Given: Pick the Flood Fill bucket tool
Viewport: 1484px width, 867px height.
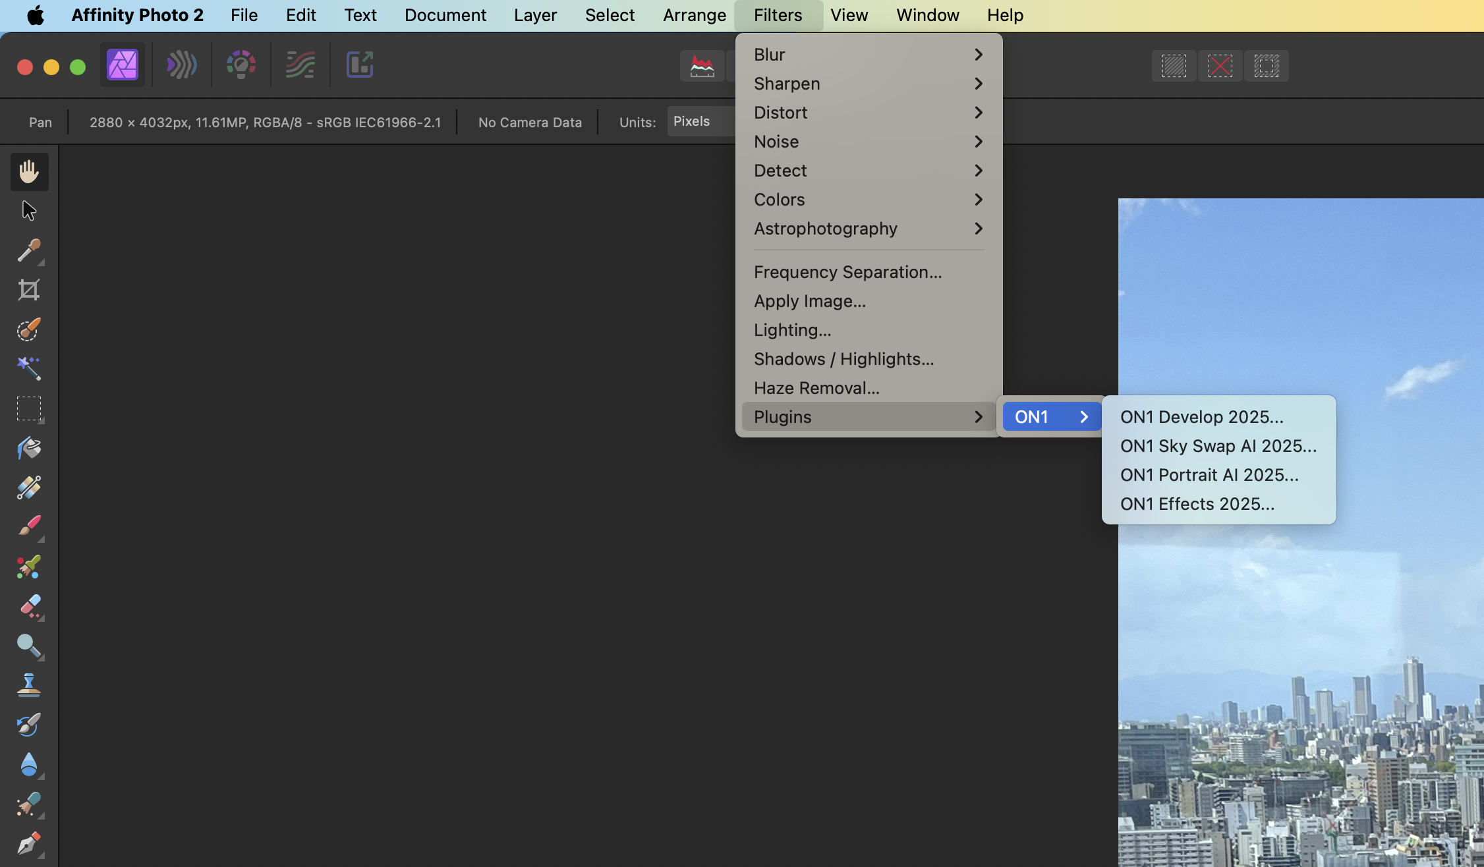Looking at the screenshot, I should (x=29, y=448).
